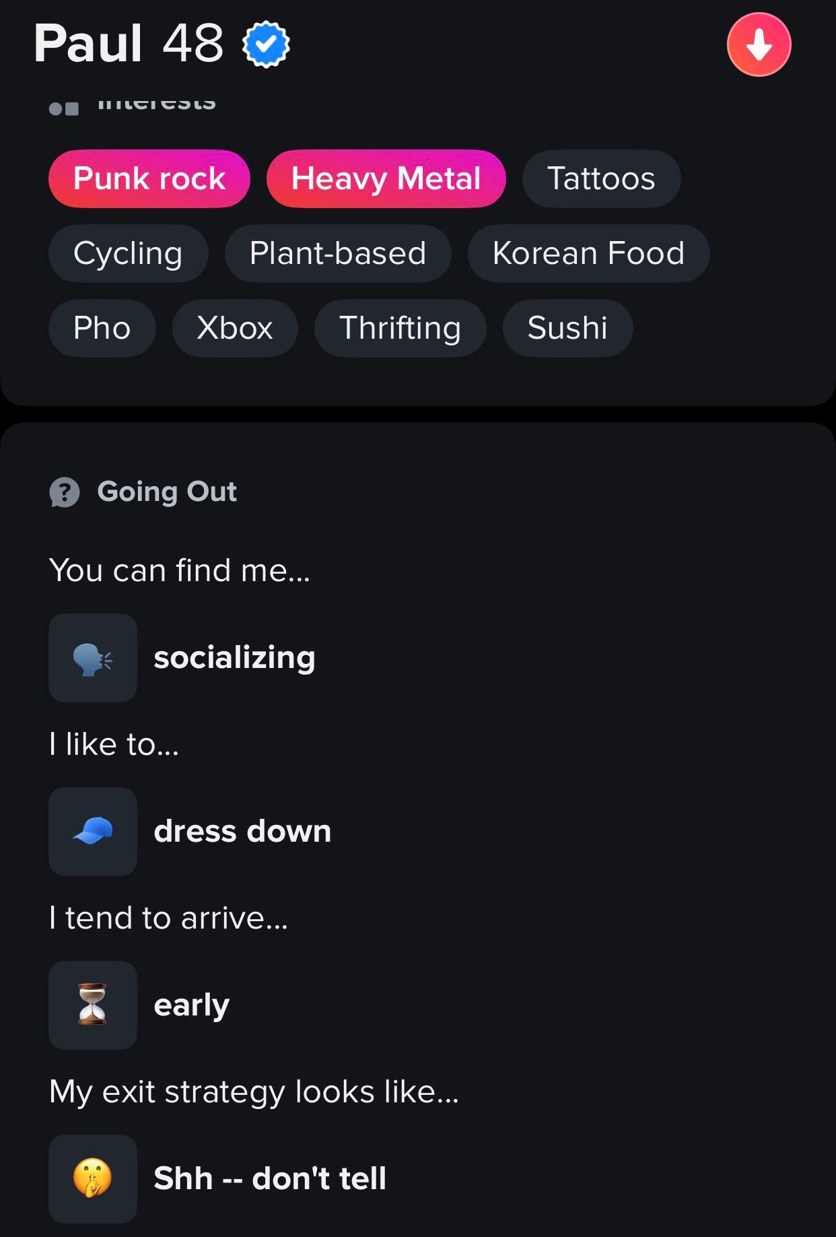Tap the Shh -- don't tell answer
Screen dimensions: 836x1237
pos(270,1178)
